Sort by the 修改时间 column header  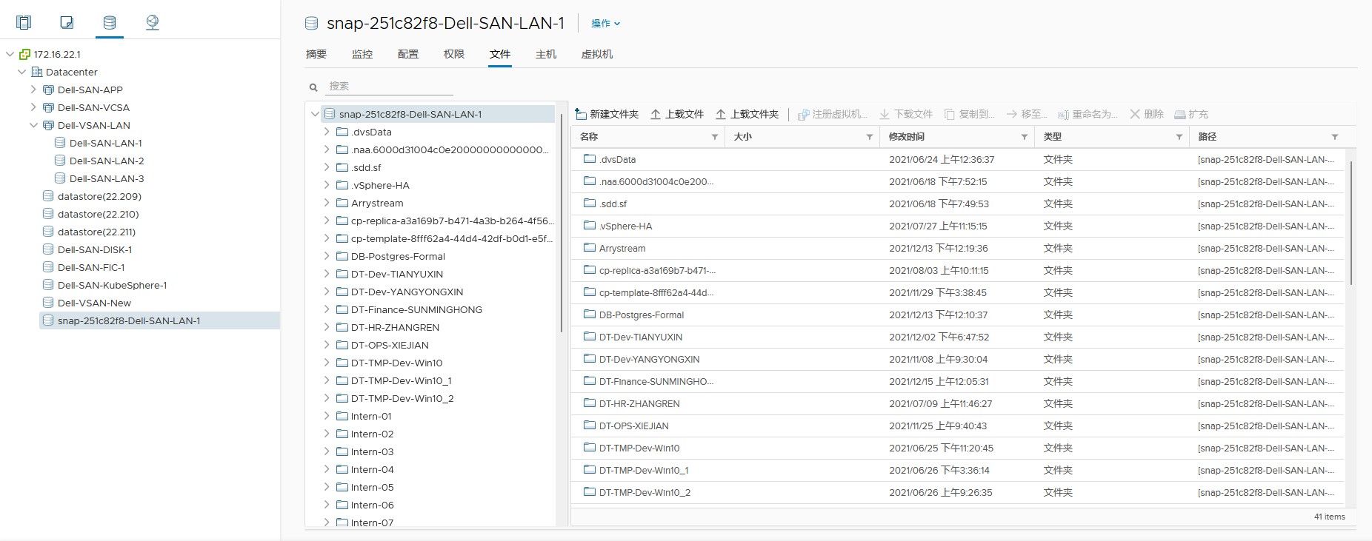(x=907, y=137)
